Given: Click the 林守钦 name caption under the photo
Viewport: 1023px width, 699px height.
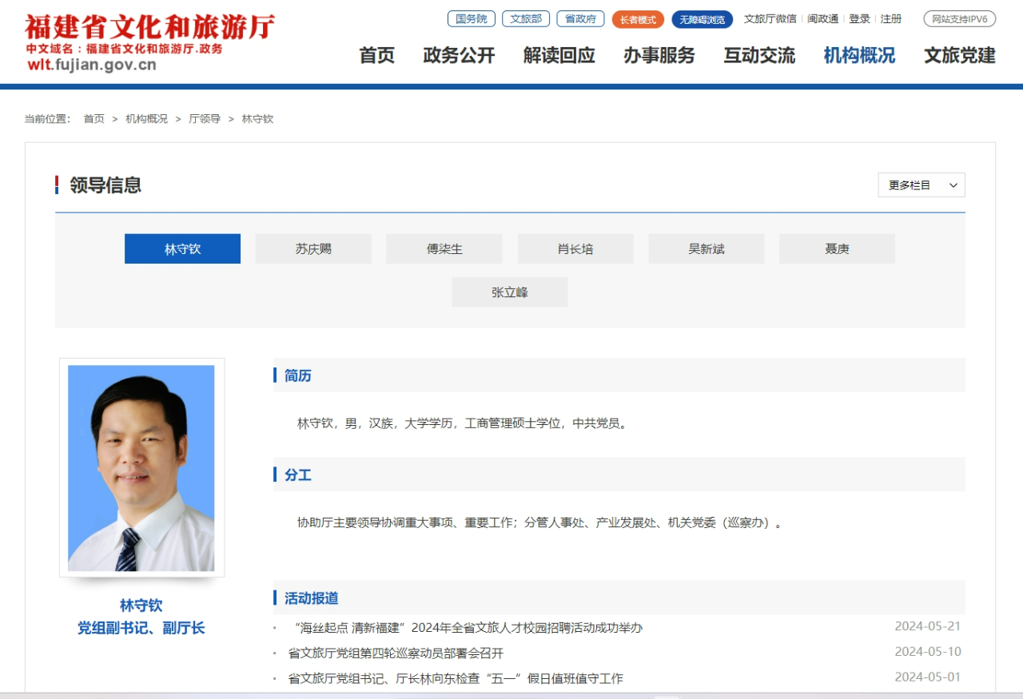Looking at the screenshot, I should click(141, 606).
